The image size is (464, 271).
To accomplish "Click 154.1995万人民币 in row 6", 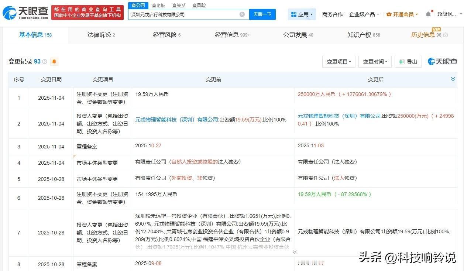I will point(156,194).
